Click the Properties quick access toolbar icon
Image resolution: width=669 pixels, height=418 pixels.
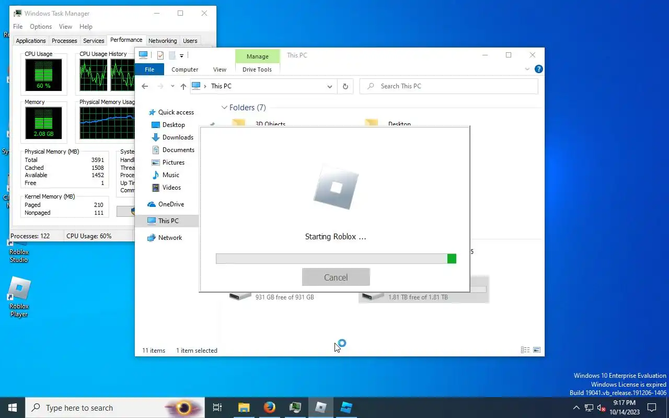point(160,55)
